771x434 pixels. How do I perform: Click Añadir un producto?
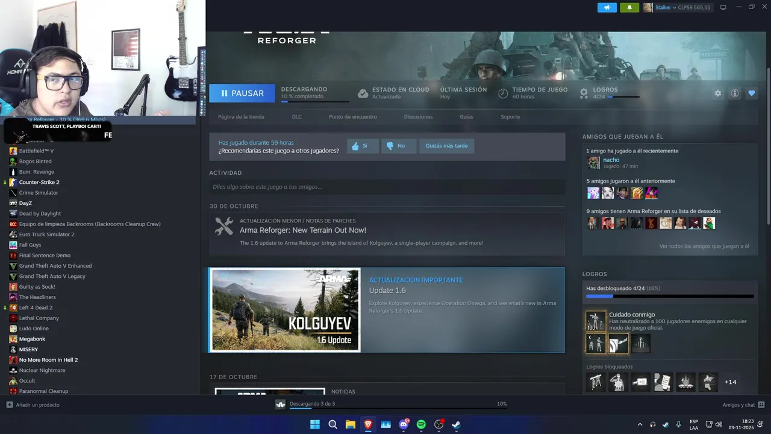(x=33, y=404)
